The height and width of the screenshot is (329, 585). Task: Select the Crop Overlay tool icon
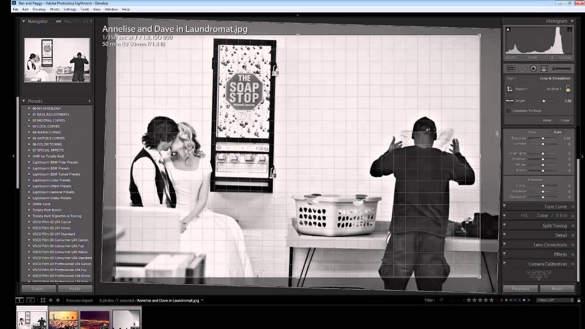(511, 69)
